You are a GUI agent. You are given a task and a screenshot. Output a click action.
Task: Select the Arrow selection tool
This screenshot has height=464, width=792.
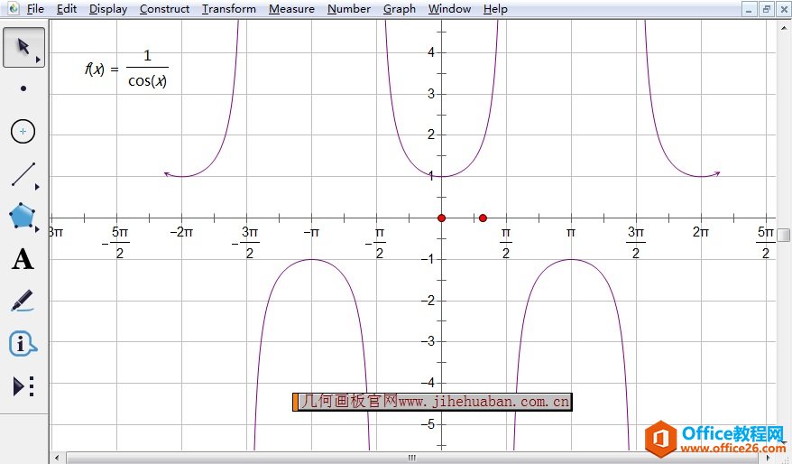tap(23, 48)
